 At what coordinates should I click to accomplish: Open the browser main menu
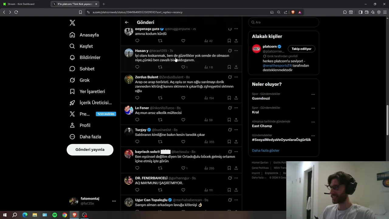coord(384,12)
